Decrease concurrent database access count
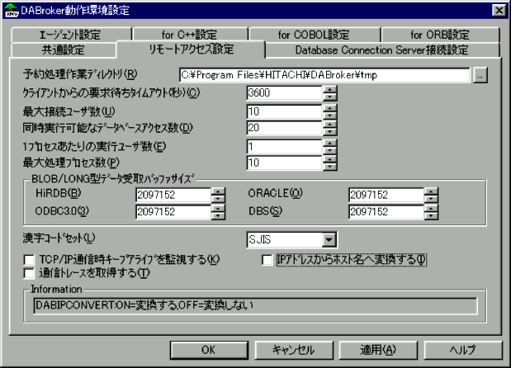The width and height of the screenshot is (511, 368). click(x=330, y=131)
